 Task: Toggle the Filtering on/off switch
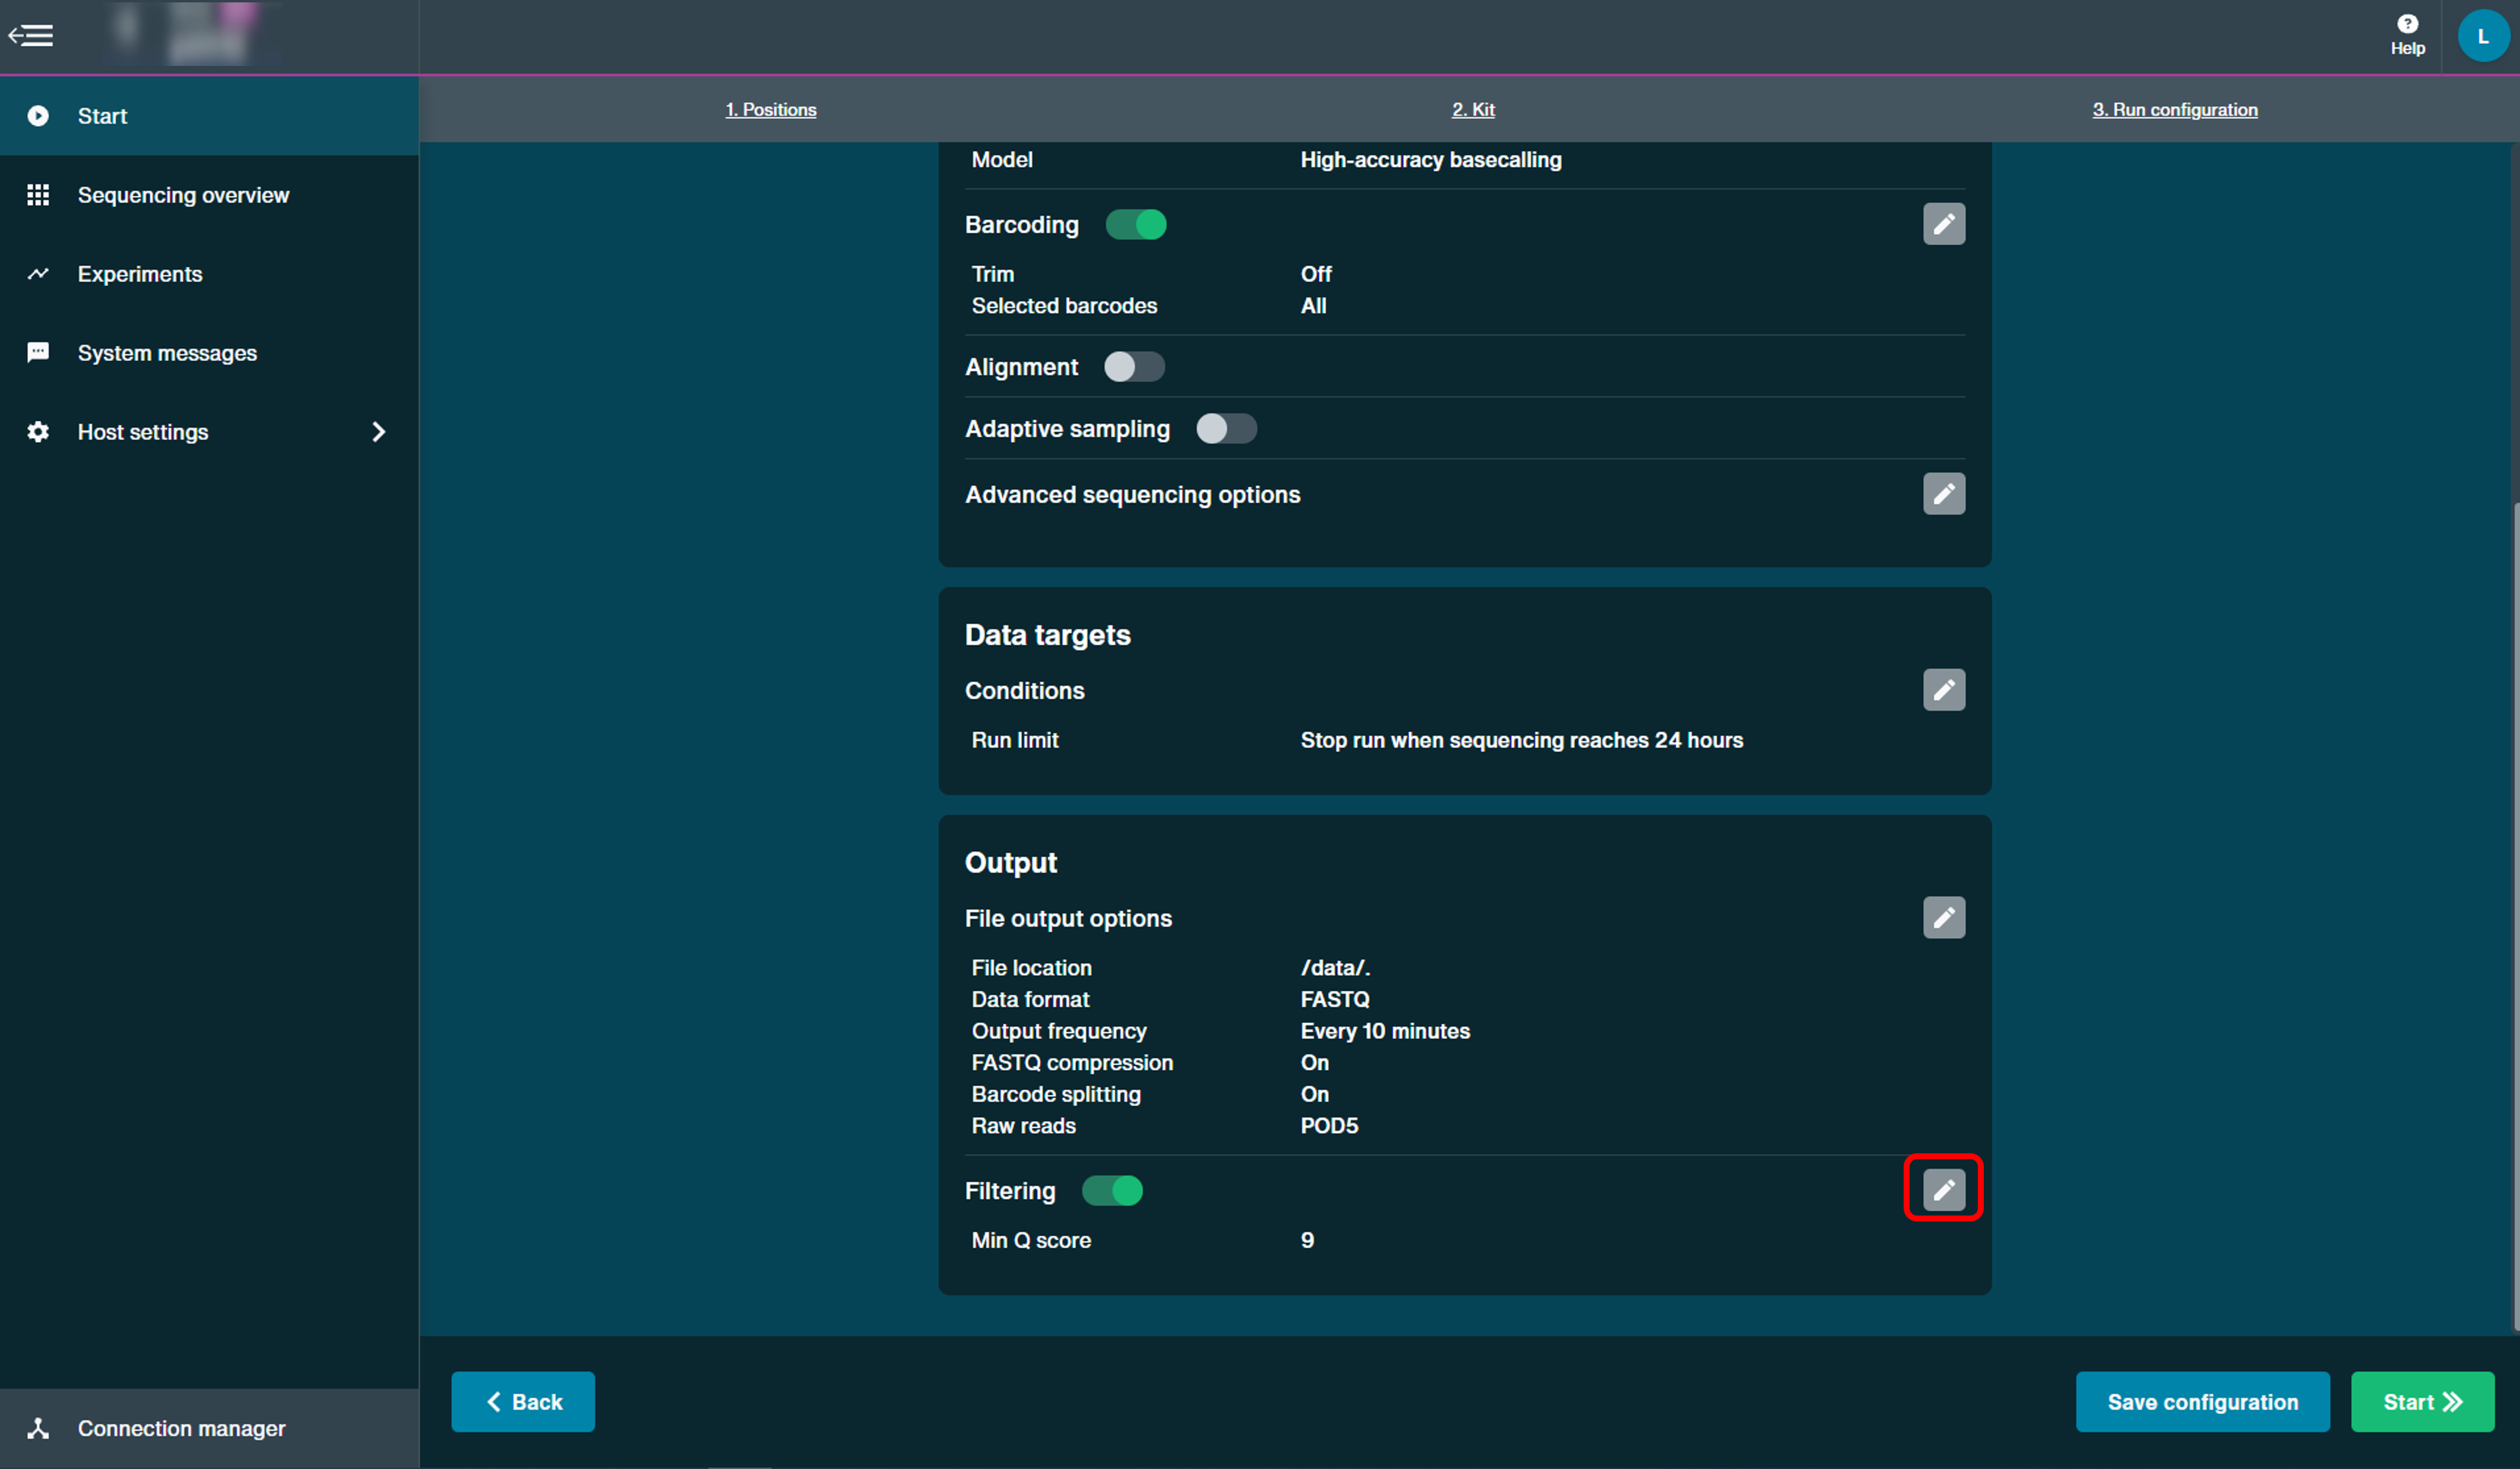click(x=1110, y=1191)
